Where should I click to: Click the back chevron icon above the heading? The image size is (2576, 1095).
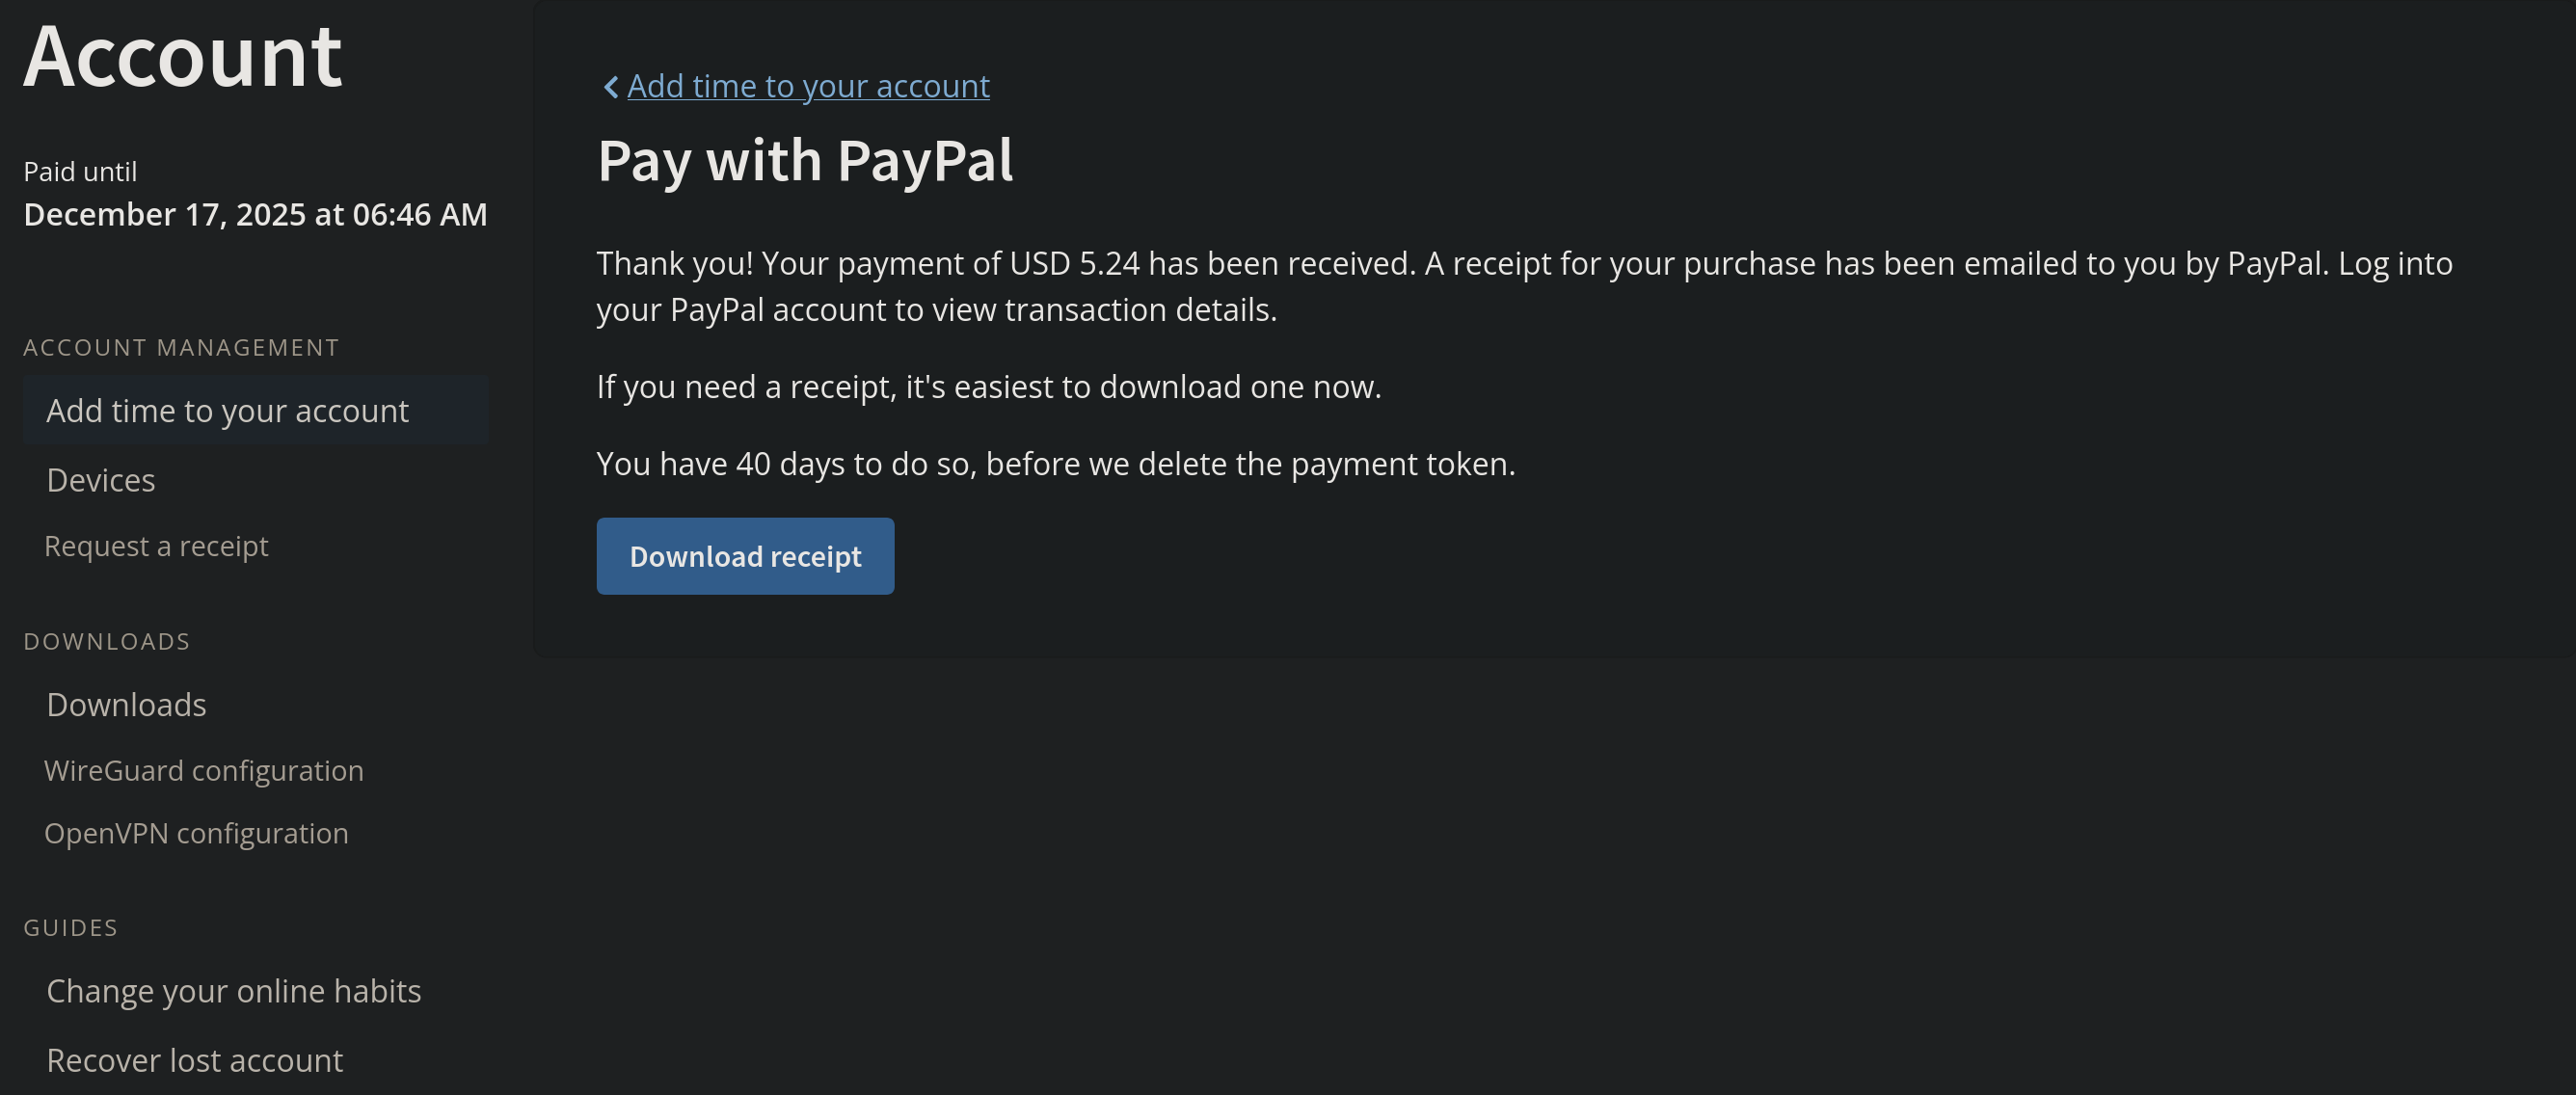pos(610,87)
